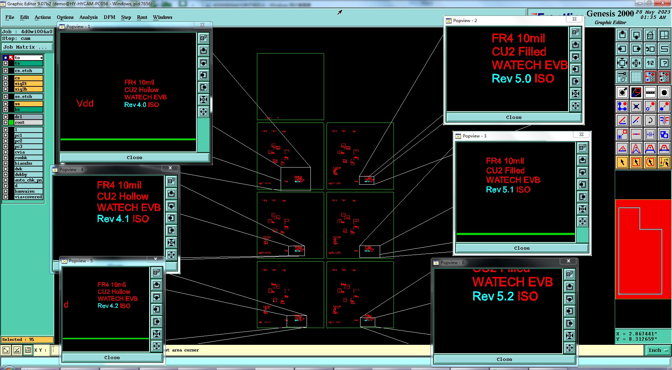Open the DFM menu
The image size is (672, 370).
[x=109, y=17]
